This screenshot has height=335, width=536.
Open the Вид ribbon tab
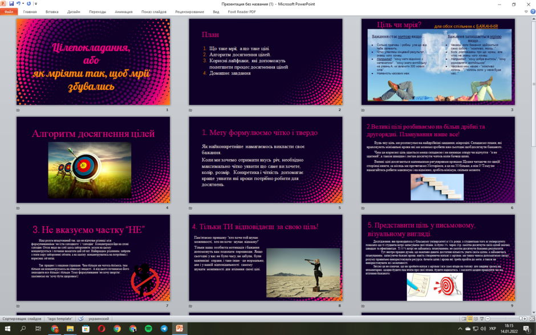[216, 11]
